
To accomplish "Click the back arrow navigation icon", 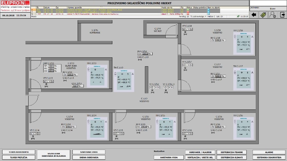I will pos(254,14).
